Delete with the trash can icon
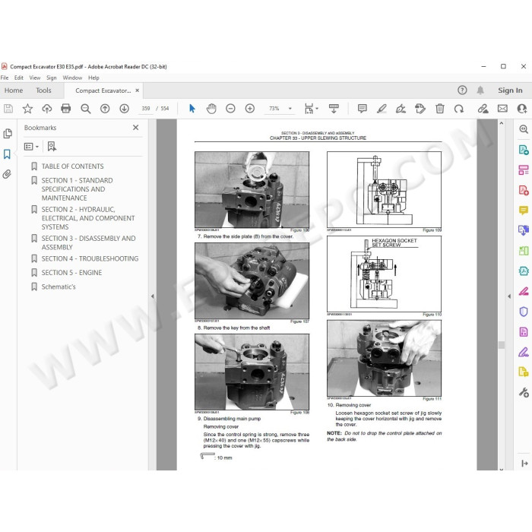The image size is (532, 532). pos(440,109)
